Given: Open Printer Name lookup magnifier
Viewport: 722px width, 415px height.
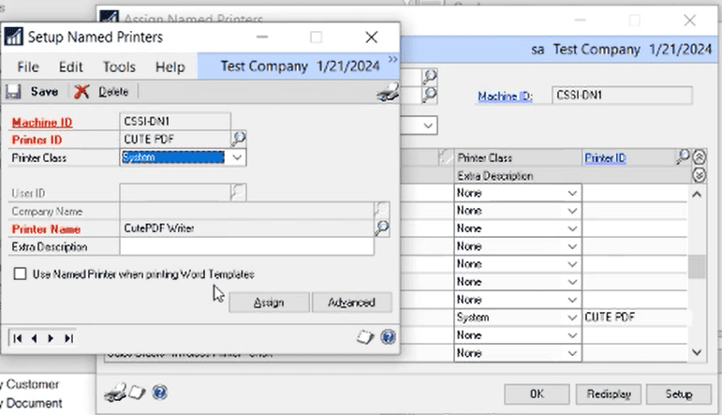Looking at the screenshot, I should pyautogui.click(x=382, y=228).
